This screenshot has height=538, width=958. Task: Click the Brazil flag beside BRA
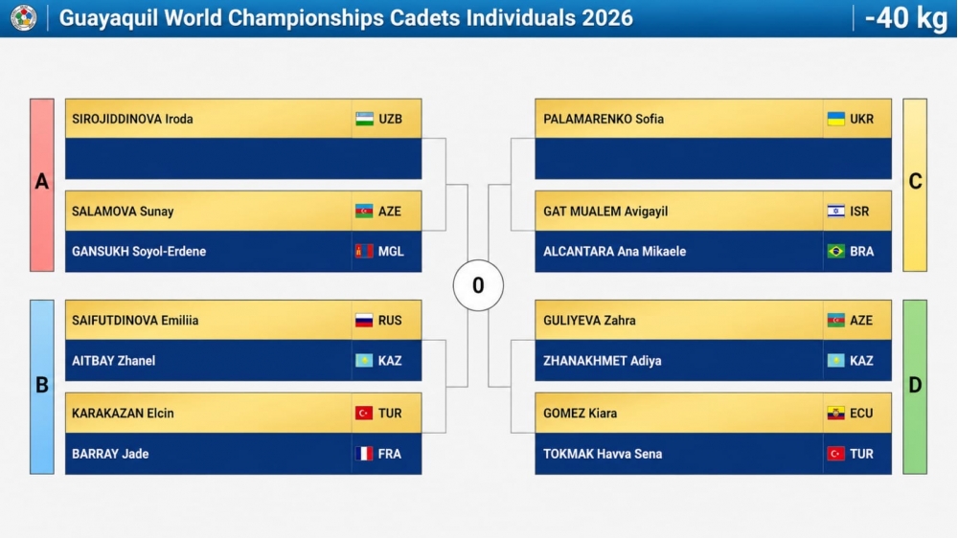point(835,251)
